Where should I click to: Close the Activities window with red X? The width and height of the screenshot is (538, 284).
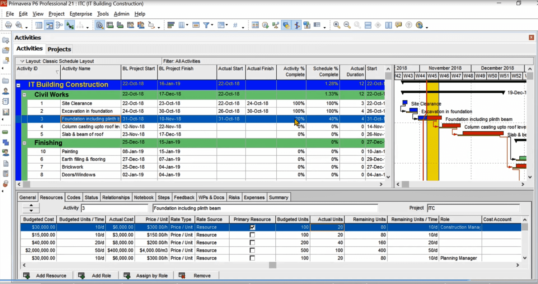point(531,38)
